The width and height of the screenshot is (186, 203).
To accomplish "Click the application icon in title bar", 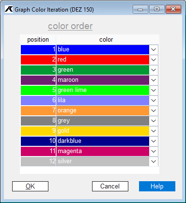I will 9,9.
